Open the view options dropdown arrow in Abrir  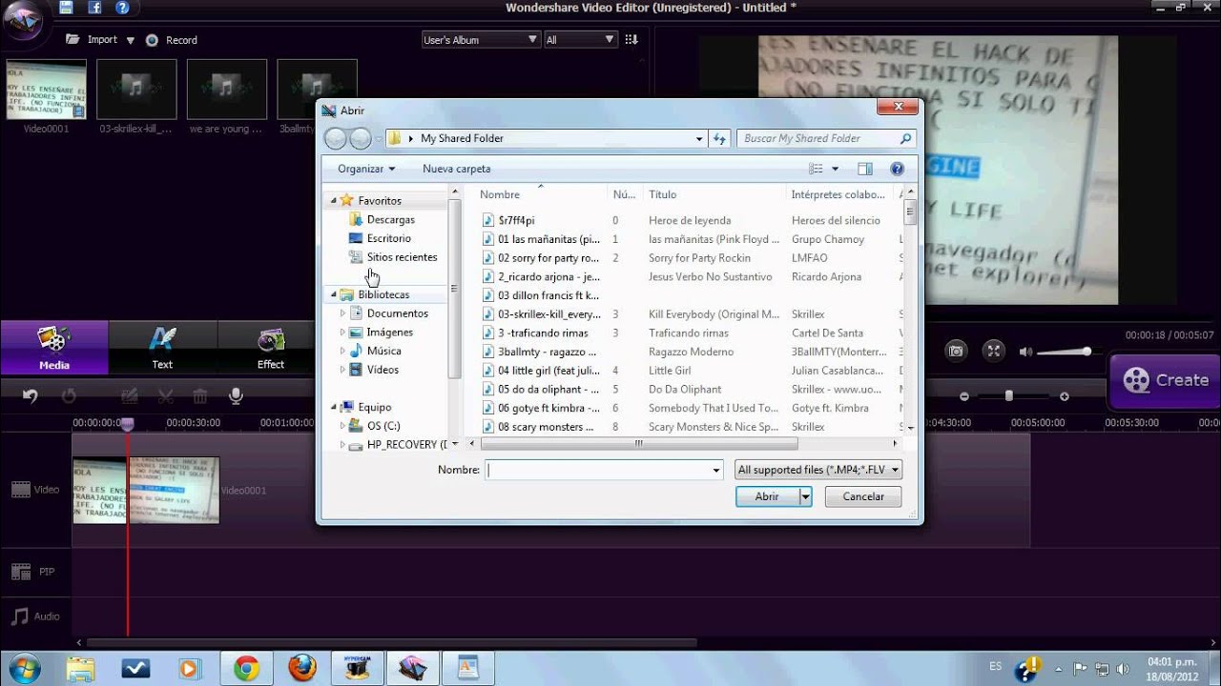836,169
